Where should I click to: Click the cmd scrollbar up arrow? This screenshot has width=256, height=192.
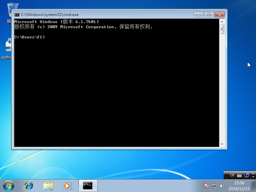222,22
